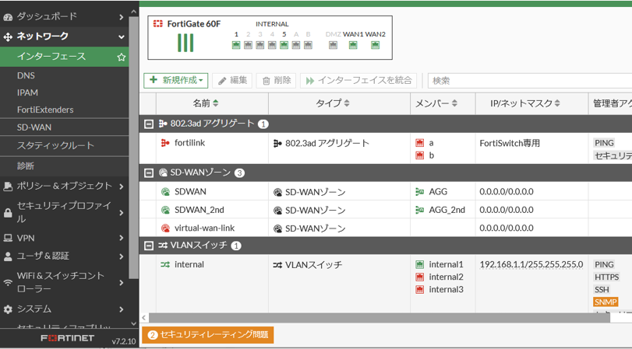This screenshot has height=349, width=632.
Task: Click internal1 green port icon
Action: click(419, 264)
